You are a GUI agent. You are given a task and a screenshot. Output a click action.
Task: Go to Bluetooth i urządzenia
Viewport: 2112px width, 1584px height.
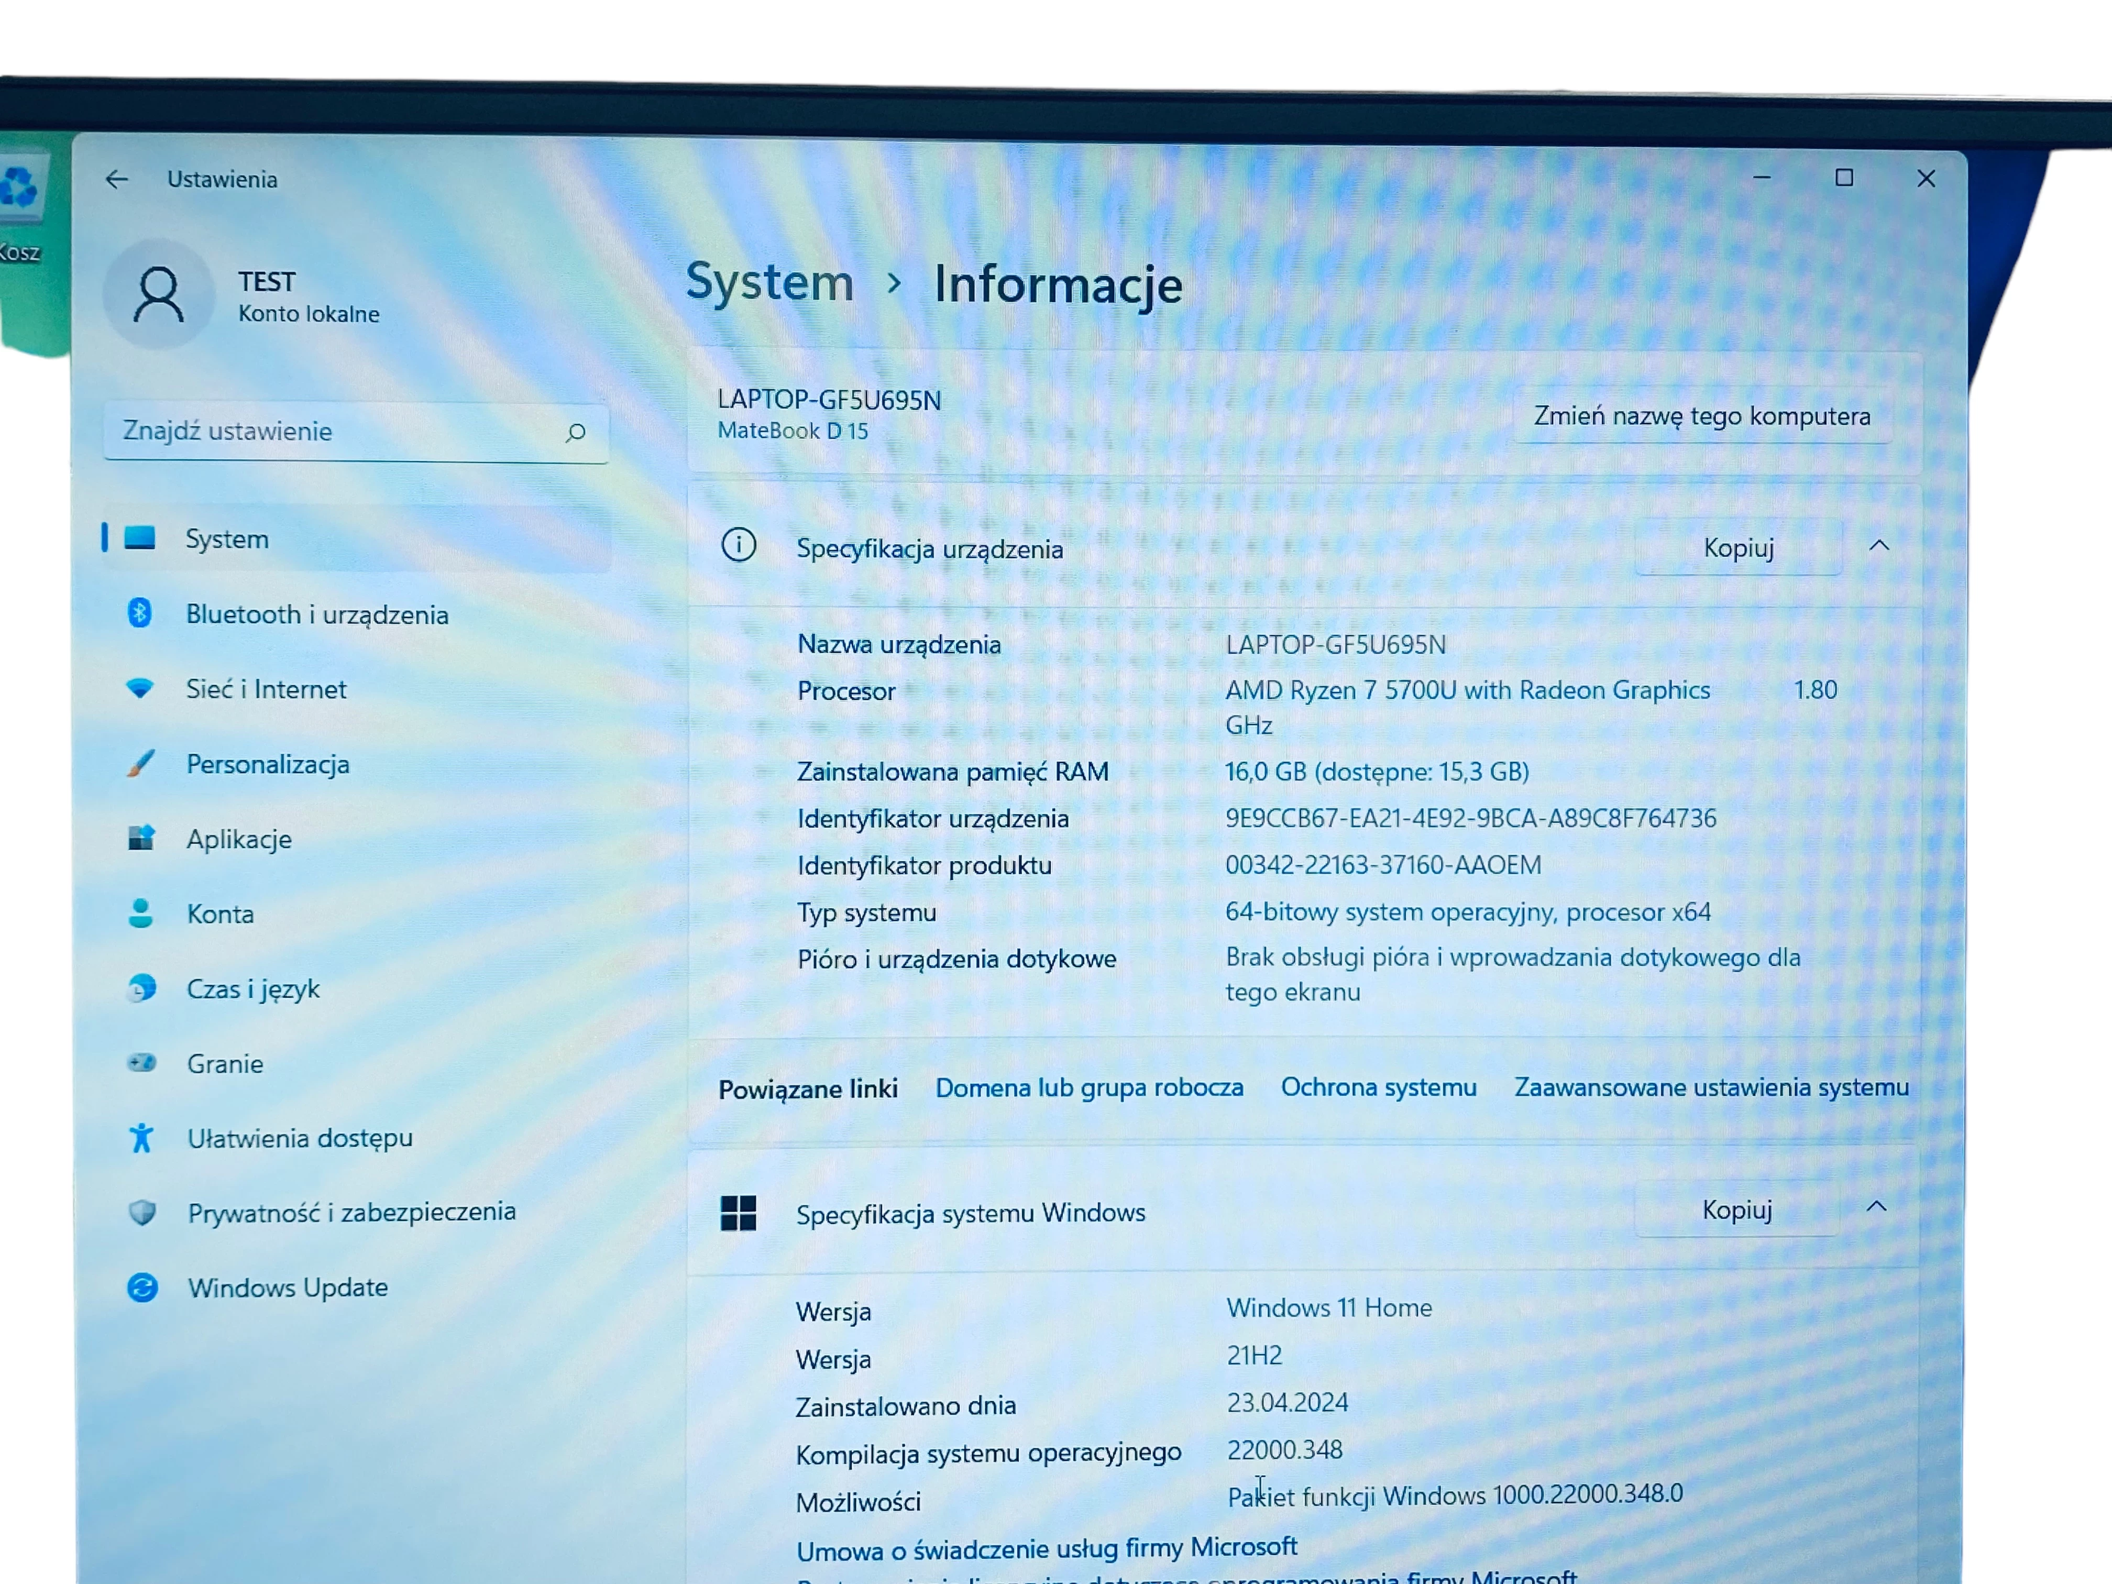(x=357, y=614)
